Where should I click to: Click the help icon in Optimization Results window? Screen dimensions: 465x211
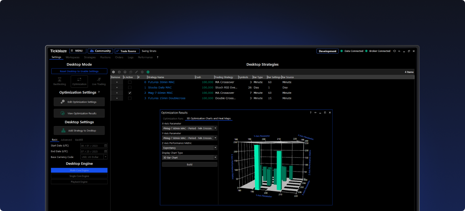coord(310,113)
